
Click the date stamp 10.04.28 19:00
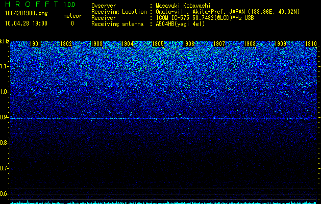point(26,23)
